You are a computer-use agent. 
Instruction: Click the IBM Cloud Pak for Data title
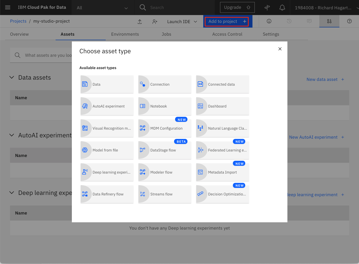pos(42,8)
